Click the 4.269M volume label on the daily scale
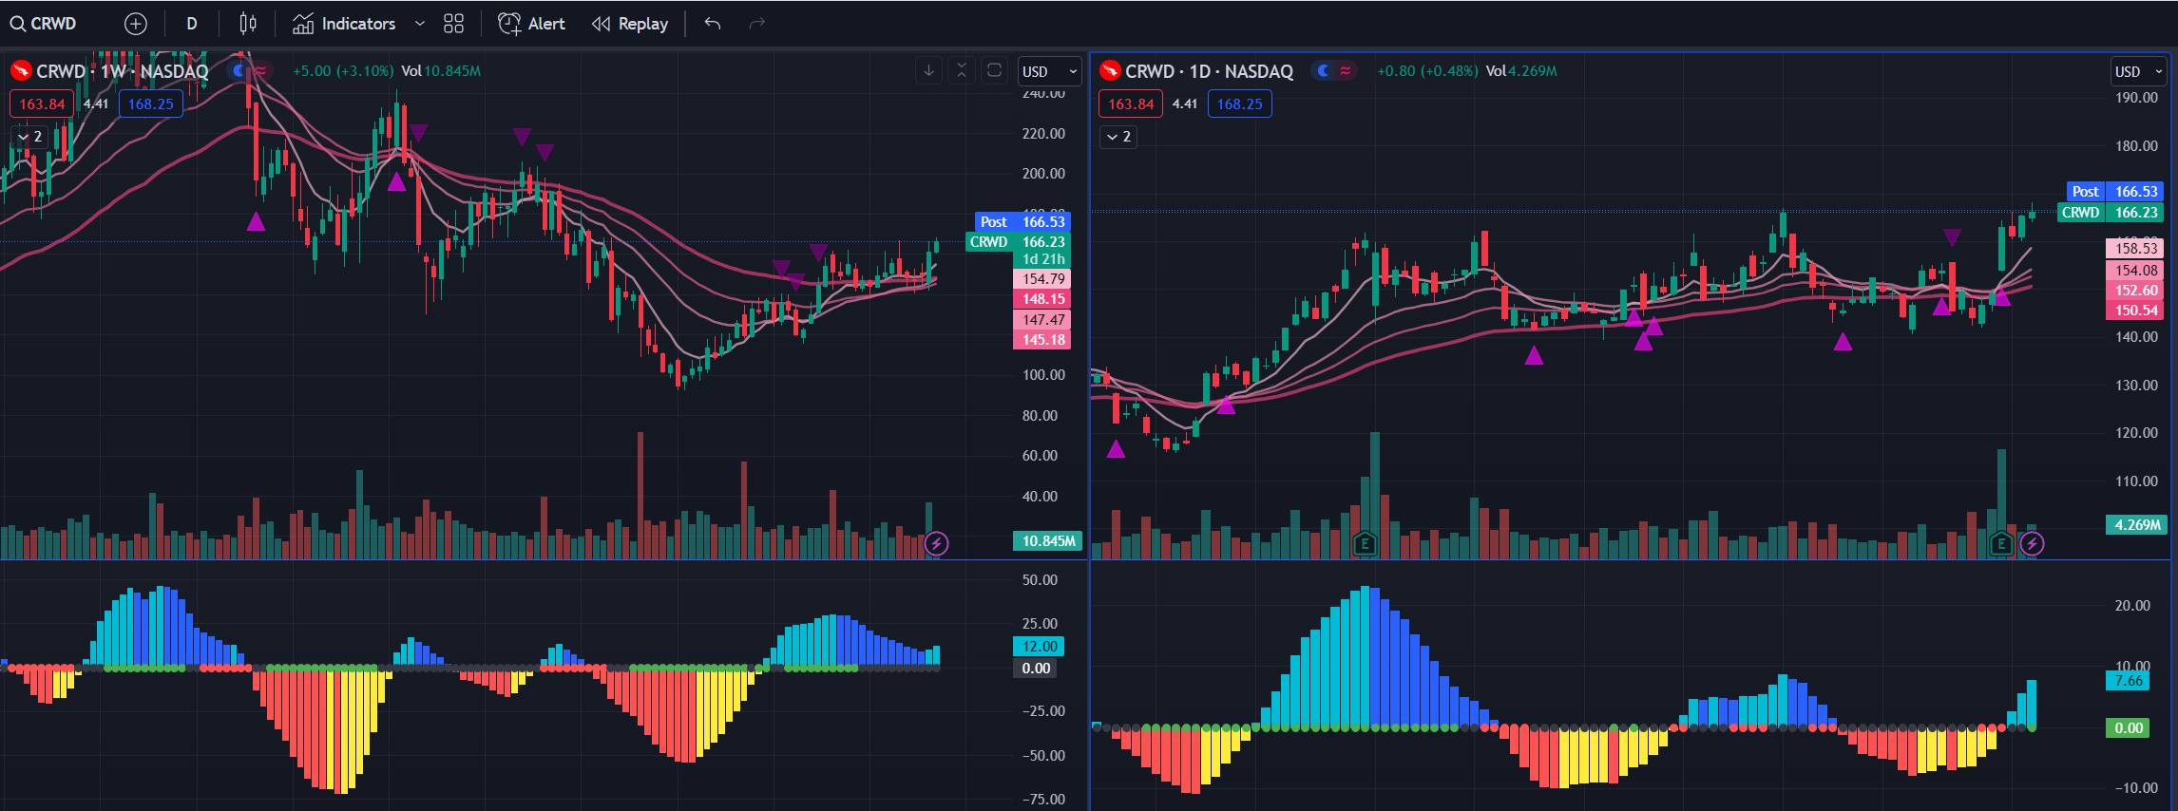 click(2137, 525)
